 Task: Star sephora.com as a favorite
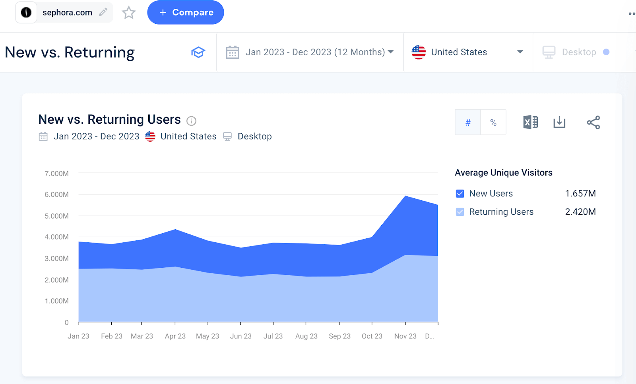coord(129,13)
